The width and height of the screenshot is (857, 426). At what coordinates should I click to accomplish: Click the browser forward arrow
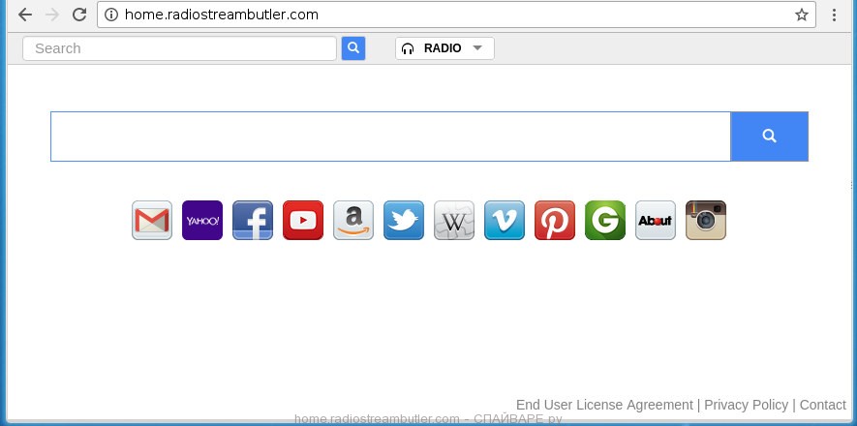click(x=52, y=15)
